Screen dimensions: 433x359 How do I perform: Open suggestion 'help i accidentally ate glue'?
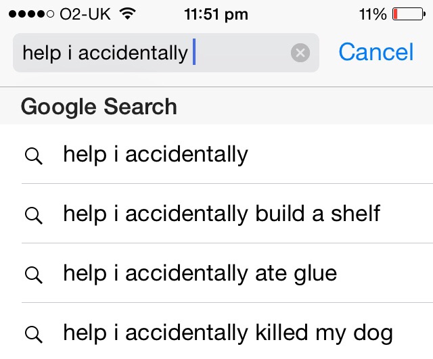216,273
